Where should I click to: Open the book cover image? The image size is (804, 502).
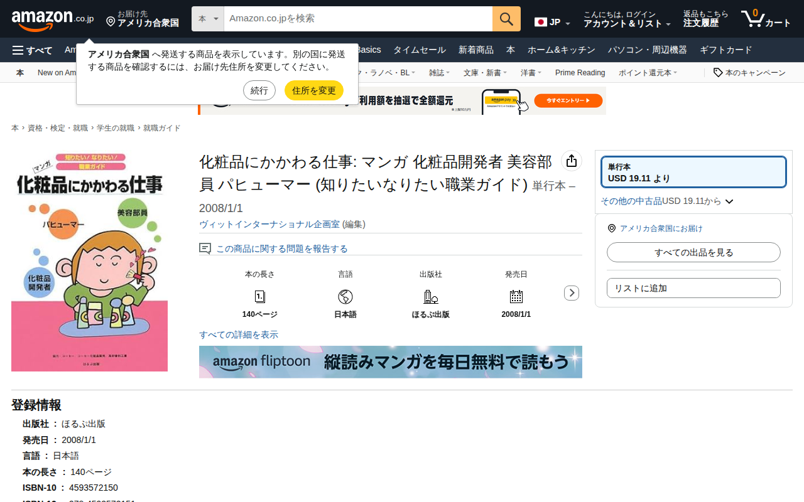click(89, 262)
